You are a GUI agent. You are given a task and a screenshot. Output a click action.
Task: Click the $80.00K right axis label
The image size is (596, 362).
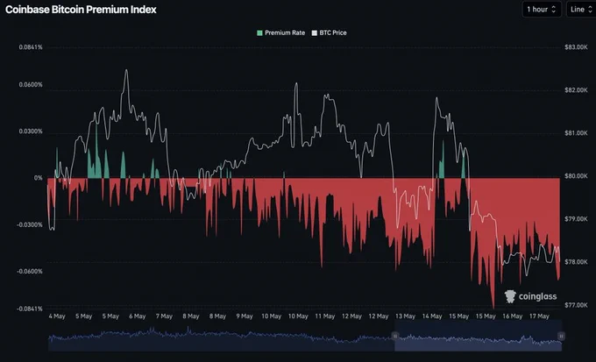click(x=576, y=176)
